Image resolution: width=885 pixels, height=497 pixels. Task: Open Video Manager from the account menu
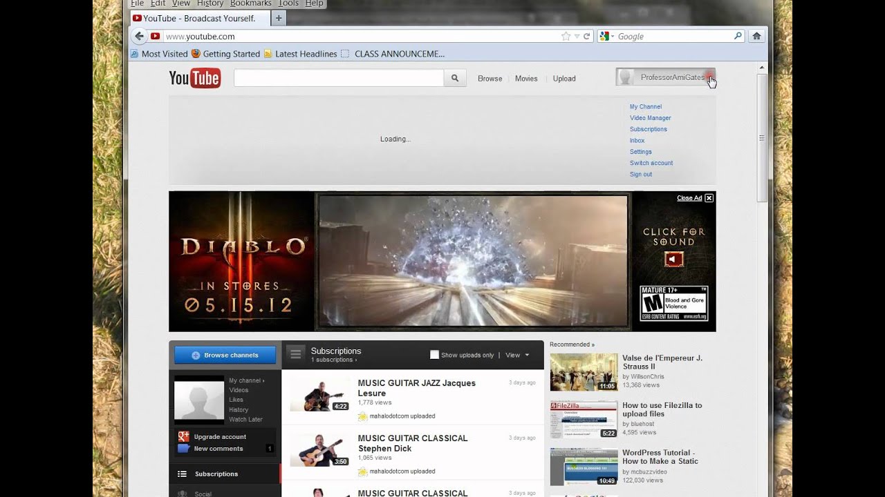pos(651,118)
